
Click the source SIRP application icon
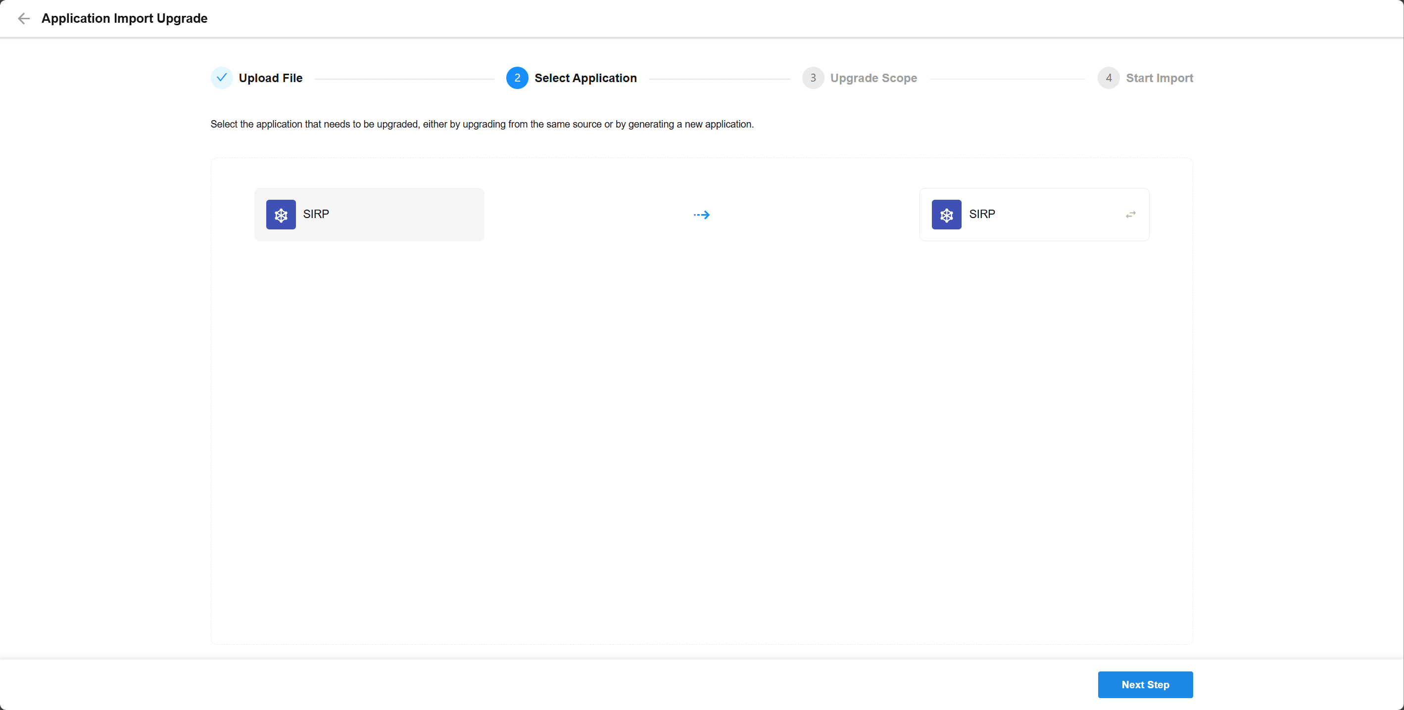click(281, 215)
